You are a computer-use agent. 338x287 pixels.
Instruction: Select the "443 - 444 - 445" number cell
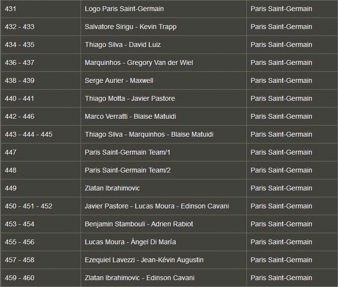tap(29, 134)
